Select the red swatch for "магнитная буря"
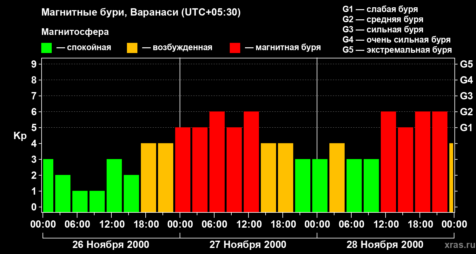Screen dimensions: 476x254 click(x=235, y=48)
